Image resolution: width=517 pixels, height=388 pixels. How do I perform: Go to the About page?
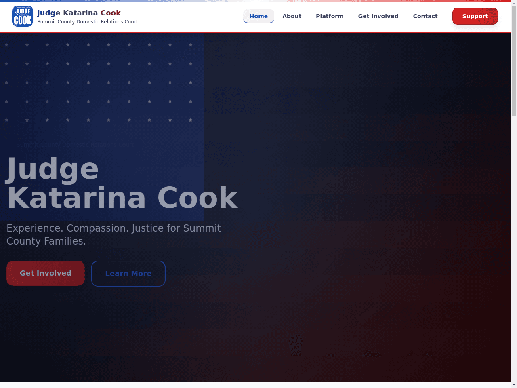[x=292, y=16]
